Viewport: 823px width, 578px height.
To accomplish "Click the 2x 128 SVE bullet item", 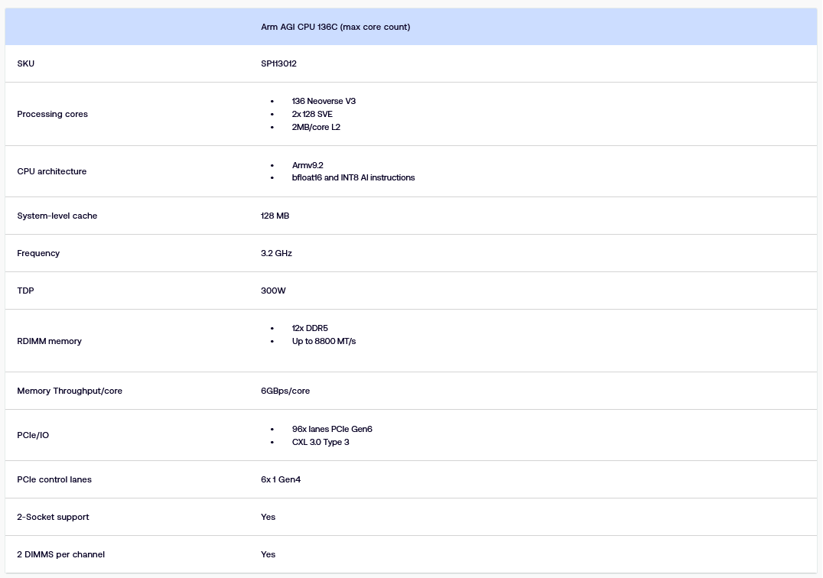I will click(312, 114).
